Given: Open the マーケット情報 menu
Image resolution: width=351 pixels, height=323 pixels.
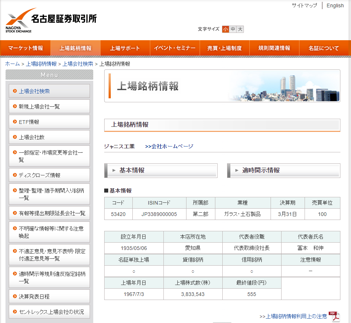Looking at the screenshot, I should pos(25,48).
